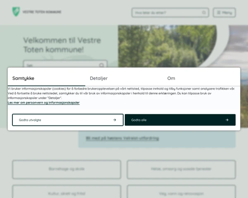Open the Meny button in header
This screenshot has width=248, height=198.
pos(224,12)
